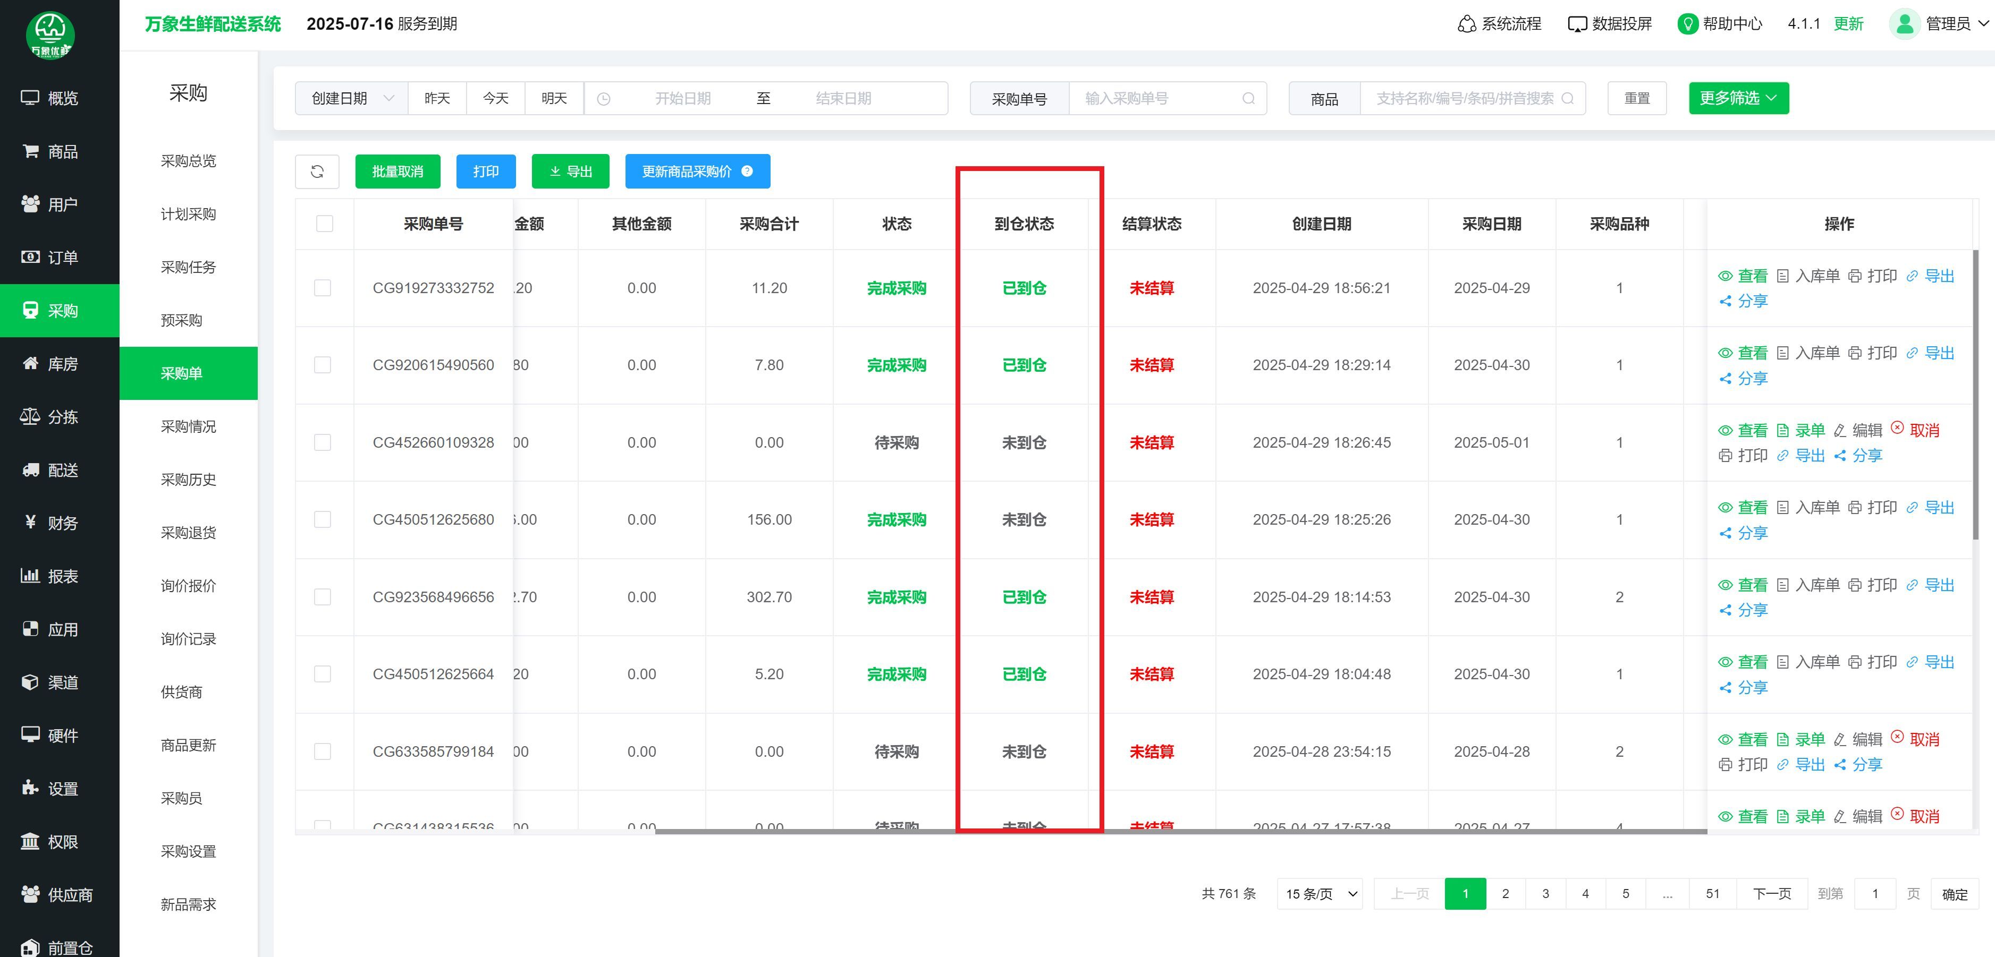Image resolution: width=1995 pixels, height=957 pixels.
Task: Click the 批量取消 button
Action: tap(398, 171)
